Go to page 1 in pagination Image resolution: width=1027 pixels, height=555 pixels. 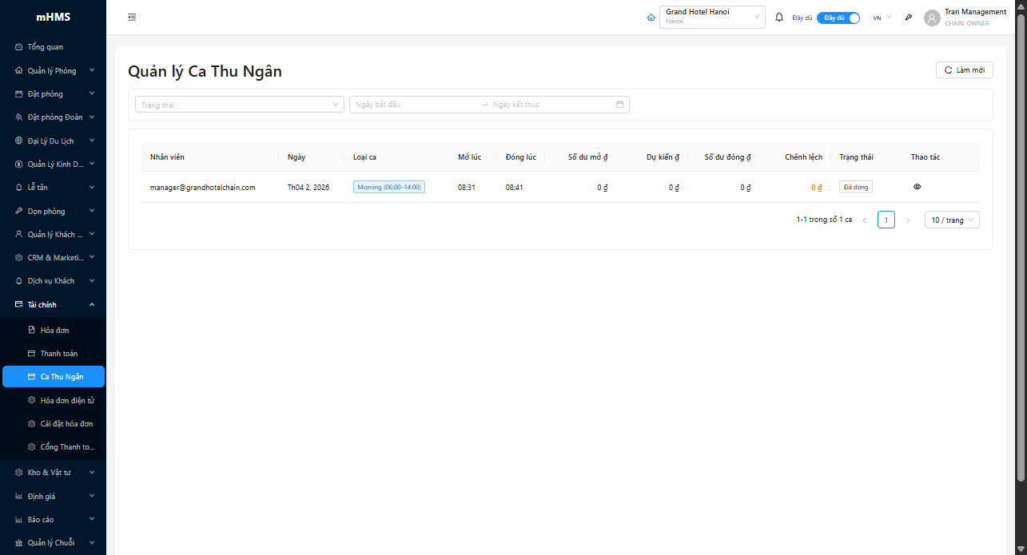point(886,220)
